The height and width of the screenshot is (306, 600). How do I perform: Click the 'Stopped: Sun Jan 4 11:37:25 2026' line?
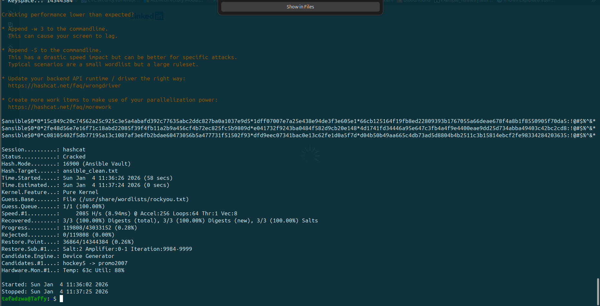pos(55,292)
